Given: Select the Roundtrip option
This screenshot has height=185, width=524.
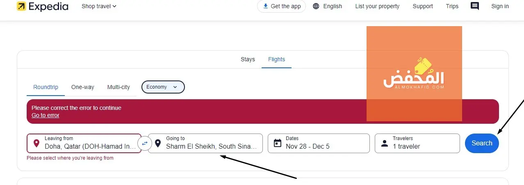Looking at the screenshot, I should point(46,87).
